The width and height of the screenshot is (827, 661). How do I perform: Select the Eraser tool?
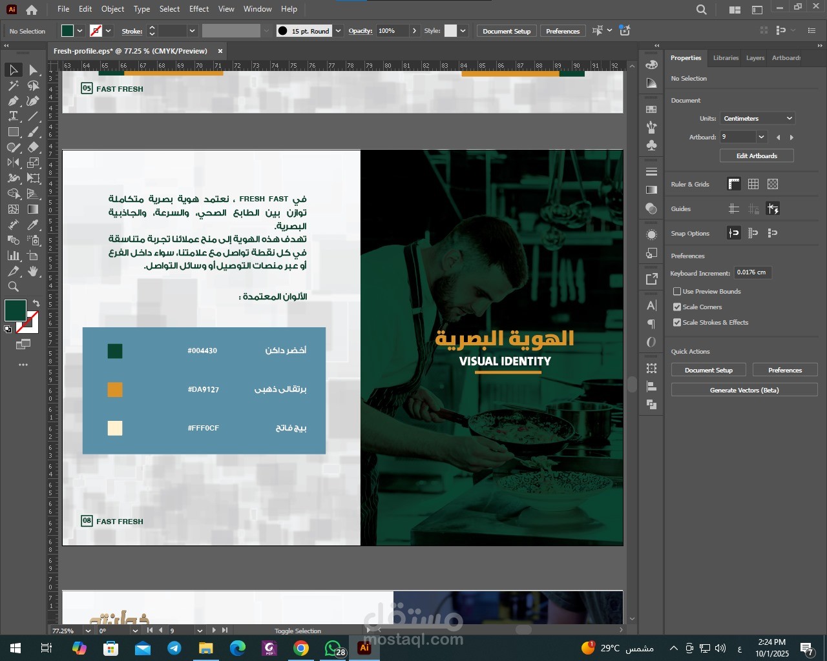tap(33, 147)
